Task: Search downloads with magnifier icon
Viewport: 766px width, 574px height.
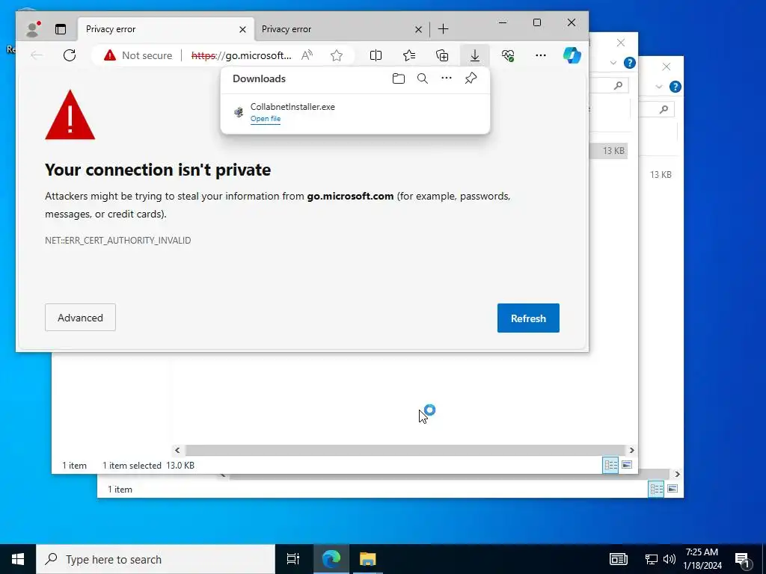Action: 423,78
